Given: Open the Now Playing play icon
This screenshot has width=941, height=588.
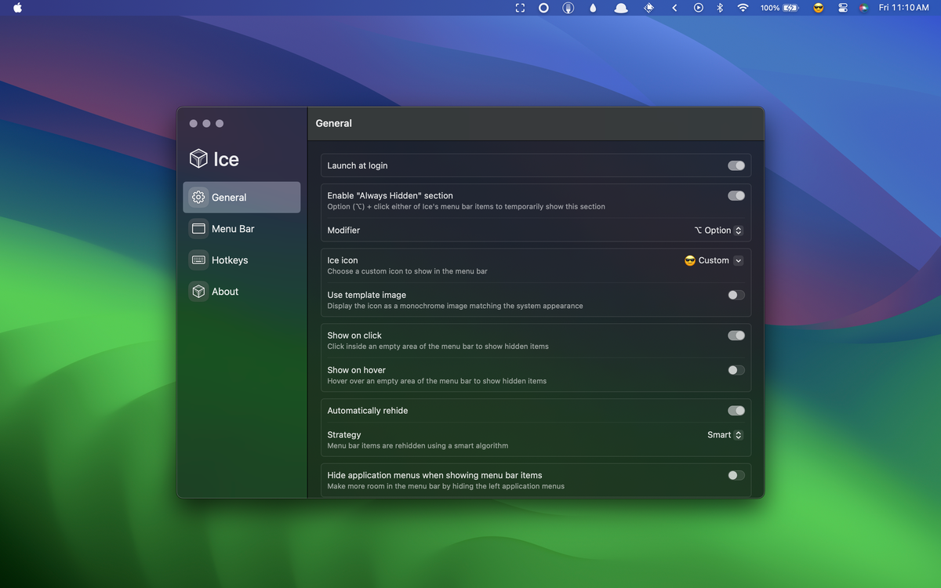Looking at the screenshot, I should click(698, 8).
